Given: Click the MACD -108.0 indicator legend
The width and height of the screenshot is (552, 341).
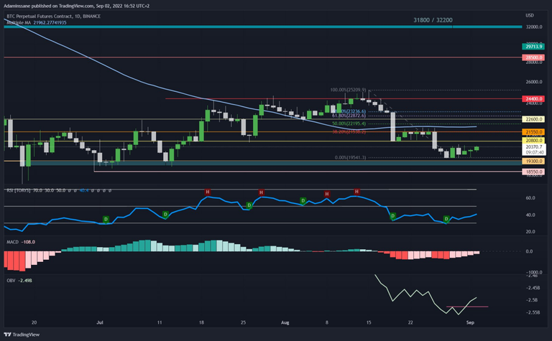Looking at the screenshot, I should click(x=21, y=242).
